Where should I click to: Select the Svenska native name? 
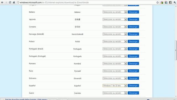point(77,93)
